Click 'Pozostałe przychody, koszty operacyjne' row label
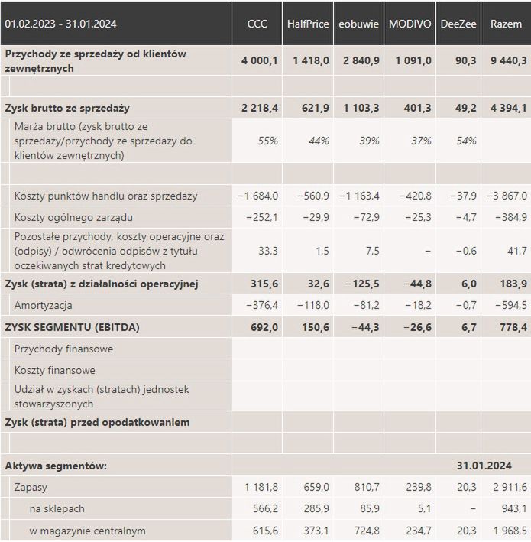531x542 pixels. coord(119,251)
